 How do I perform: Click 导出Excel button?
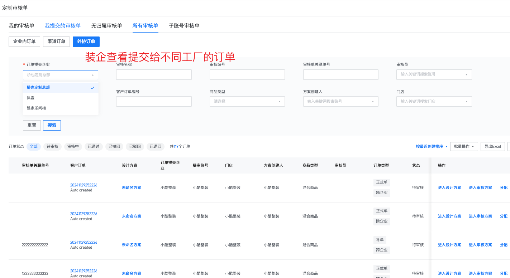[x=492, y=147]
